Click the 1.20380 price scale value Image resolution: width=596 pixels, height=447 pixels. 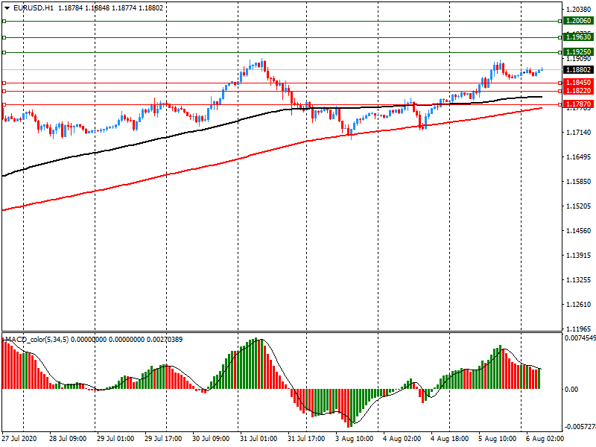click(579, 10)
